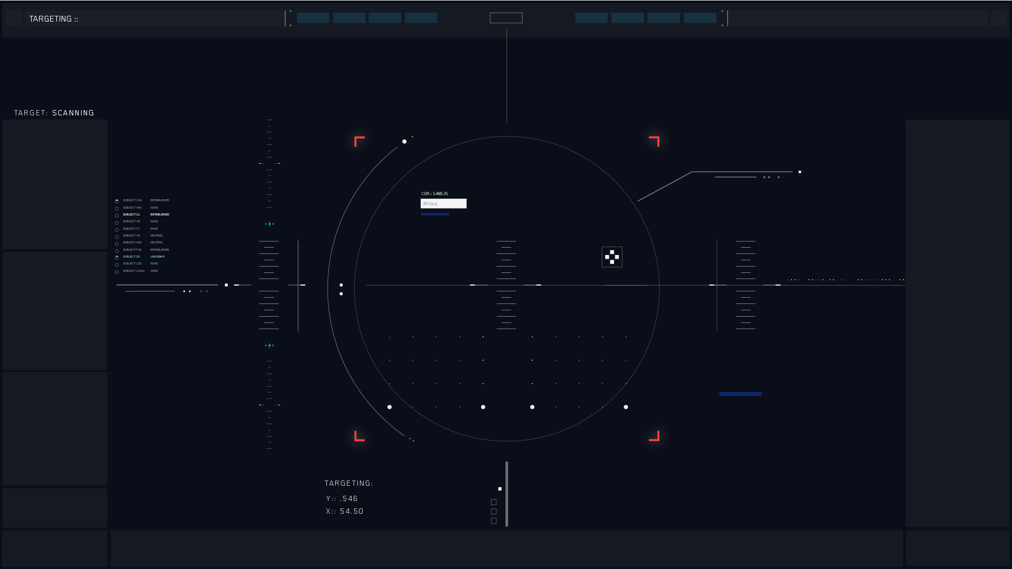Viewport: 1012px width, 569px height.
Task: Click the rightmost large white dot in the grid's bottom row
Action: 626,407
